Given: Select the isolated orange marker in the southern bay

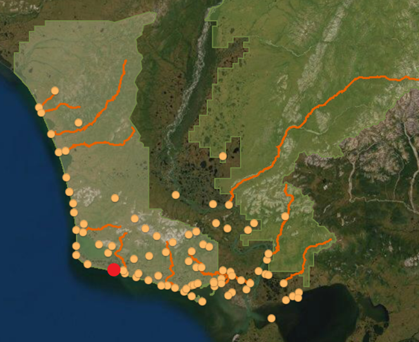Looking at the screenshot, I should click(x=271, y=317).
